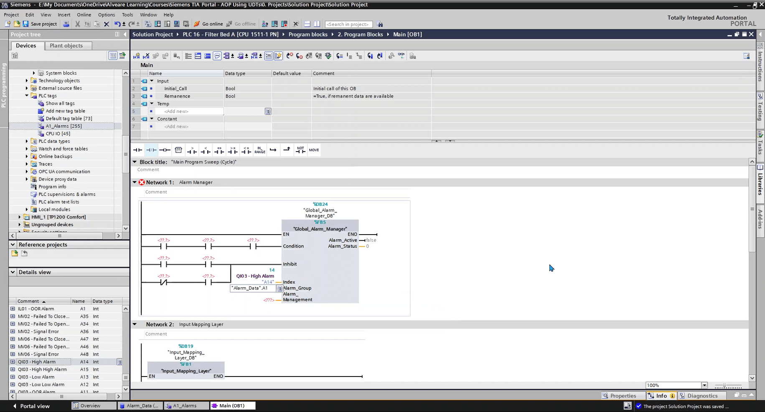Click the undo arrow icon
Viewport: 765px width, 412px height.
117,24
